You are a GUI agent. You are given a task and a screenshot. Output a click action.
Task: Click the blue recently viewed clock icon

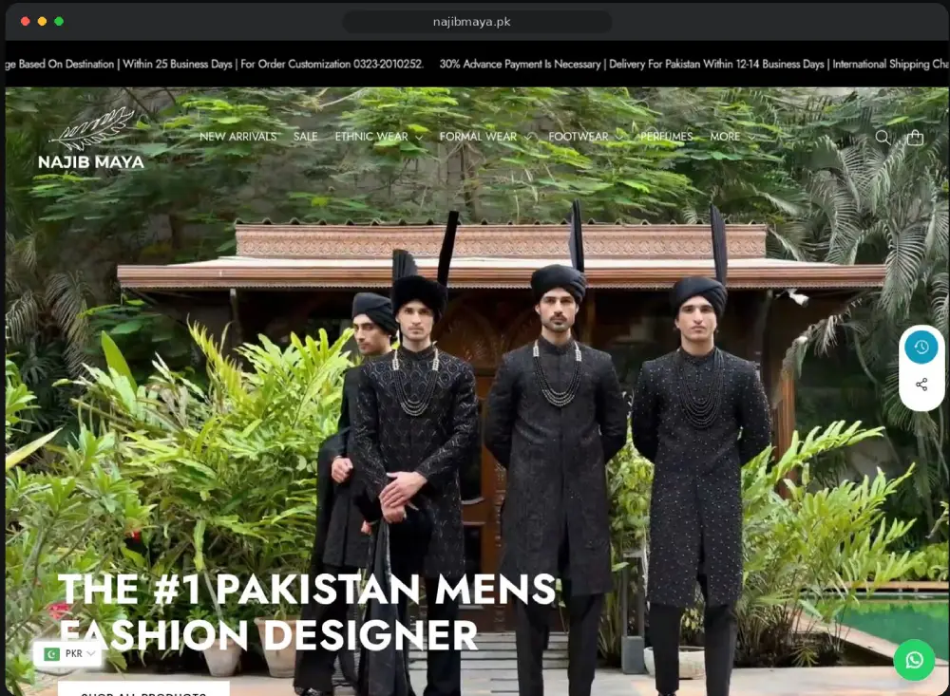[921, 348]
